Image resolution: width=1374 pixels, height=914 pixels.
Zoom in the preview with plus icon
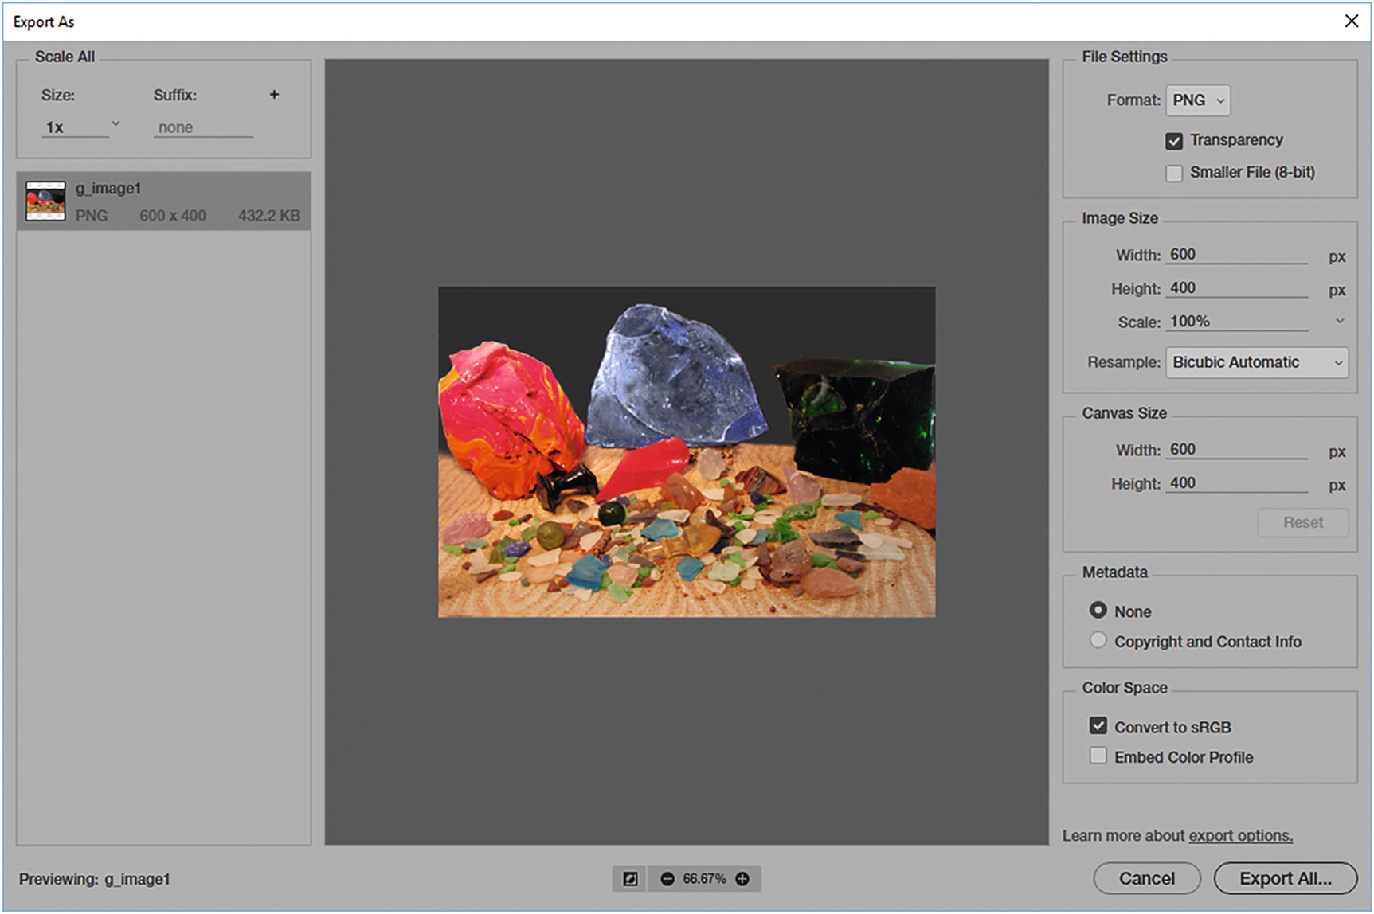click(x=742, y=879)
